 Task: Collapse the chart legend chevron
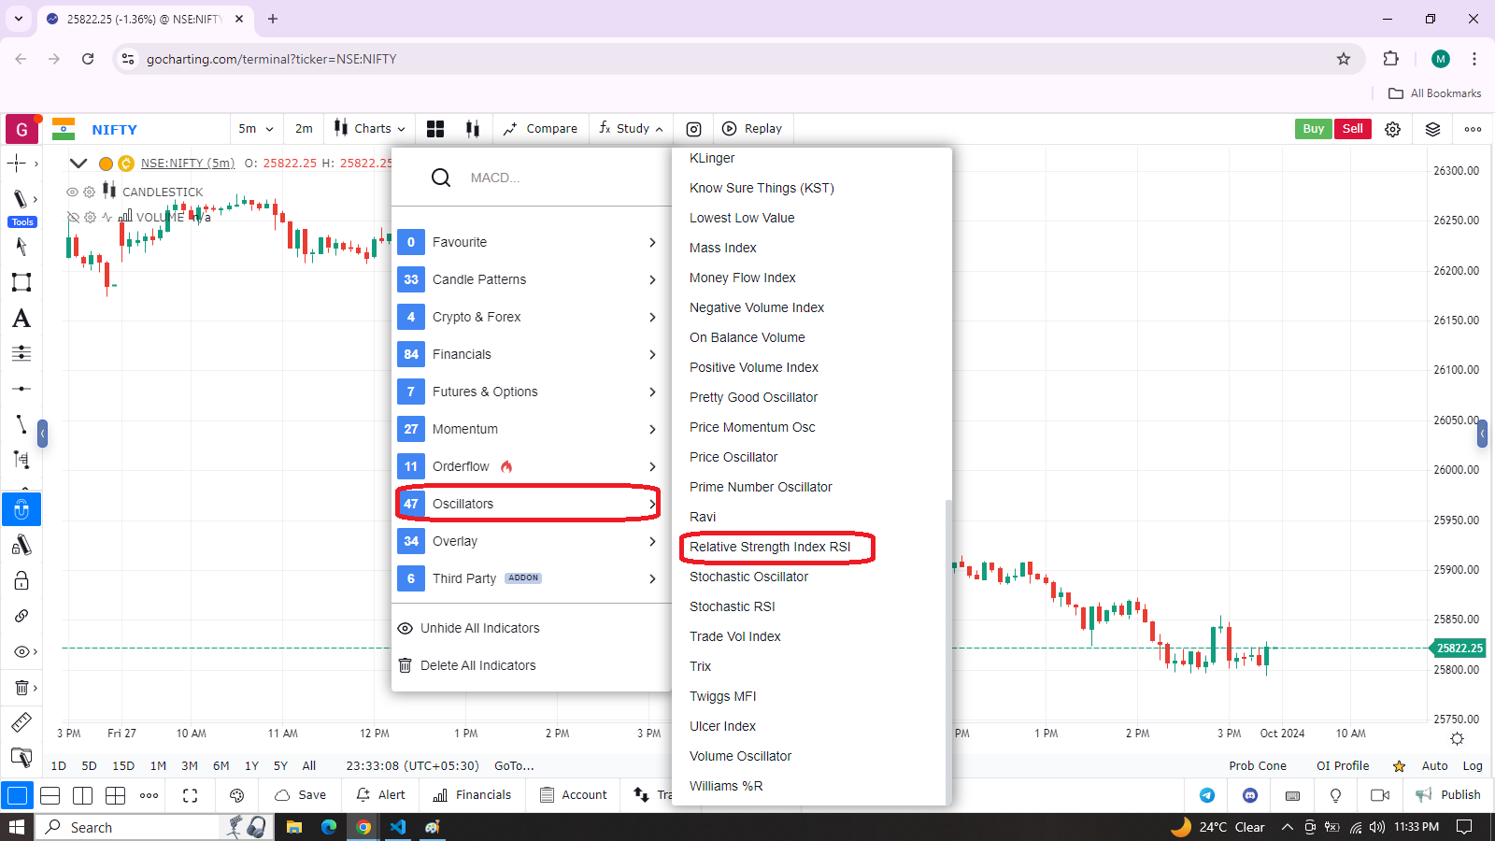coord(78,163)
